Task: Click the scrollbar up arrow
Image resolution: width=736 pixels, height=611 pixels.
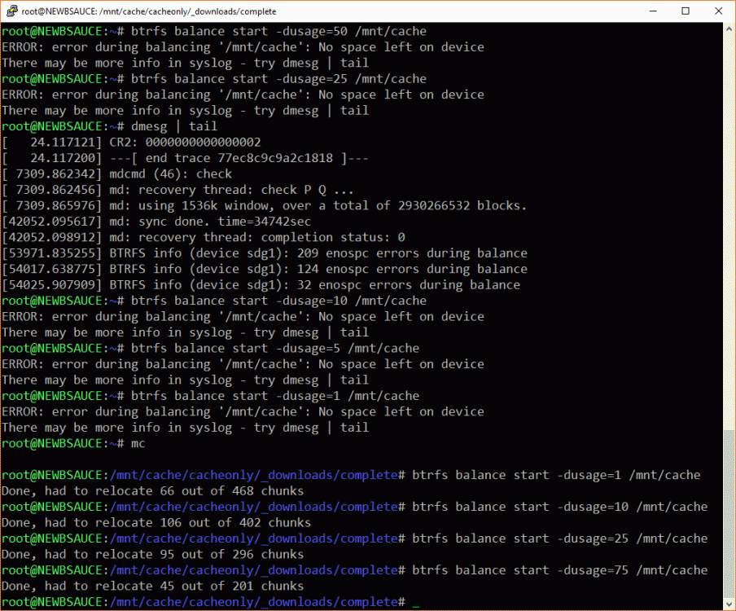Action: (x=729, y=29)
